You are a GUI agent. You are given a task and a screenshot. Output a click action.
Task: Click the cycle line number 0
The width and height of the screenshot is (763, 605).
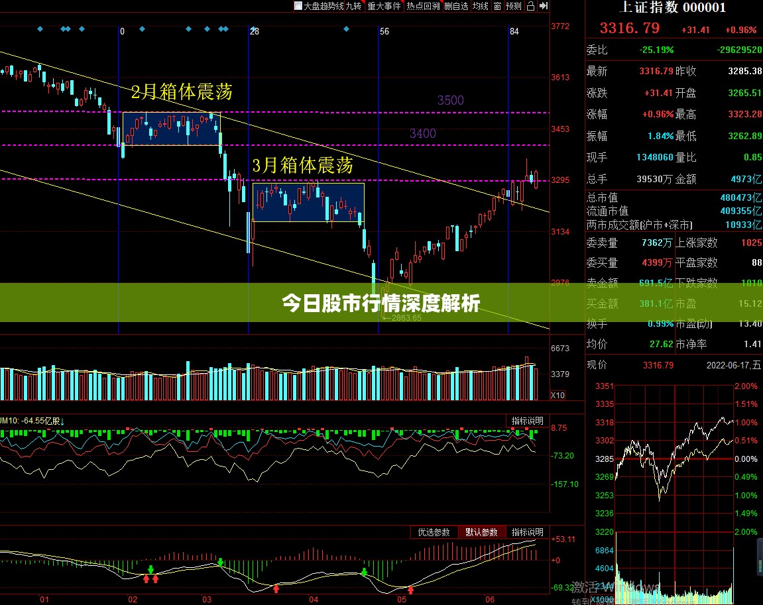[122, 32]
